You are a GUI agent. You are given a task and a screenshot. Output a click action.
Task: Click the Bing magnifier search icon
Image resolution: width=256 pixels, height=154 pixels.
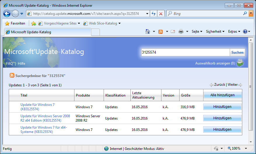pos(245,13)
